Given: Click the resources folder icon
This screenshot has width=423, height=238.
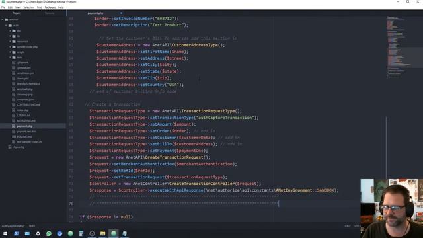Looking at the screenshot, I should pos(14,42).
